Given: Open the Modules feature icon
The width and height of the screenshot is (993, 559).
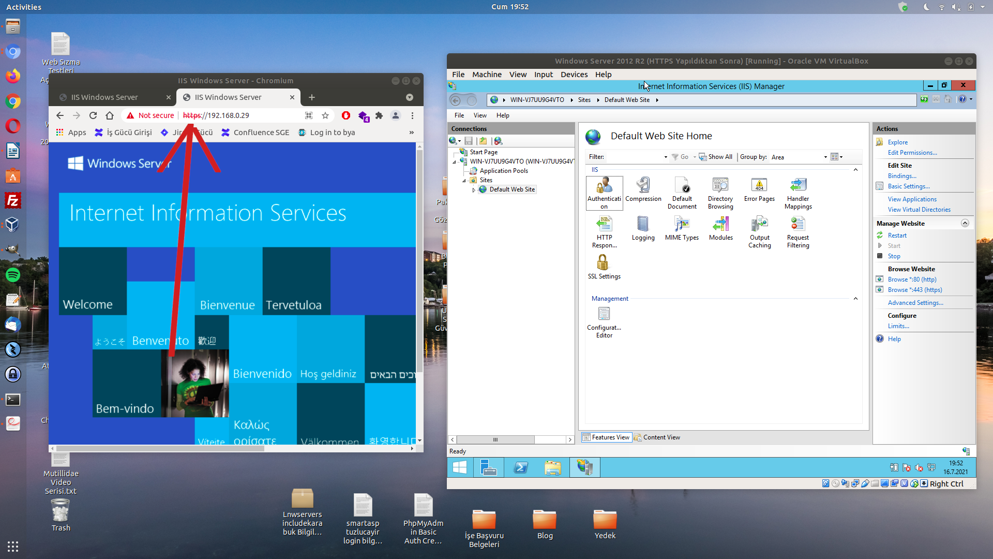Looking at the screenshot, I should (720, 229).
